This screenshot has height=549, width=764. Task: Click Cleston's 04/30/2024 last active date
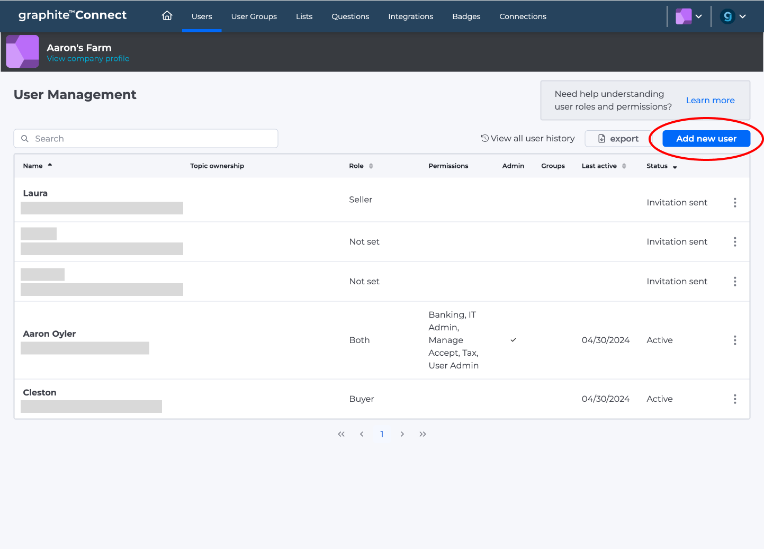pyautogui.click(x=606, y=399)
